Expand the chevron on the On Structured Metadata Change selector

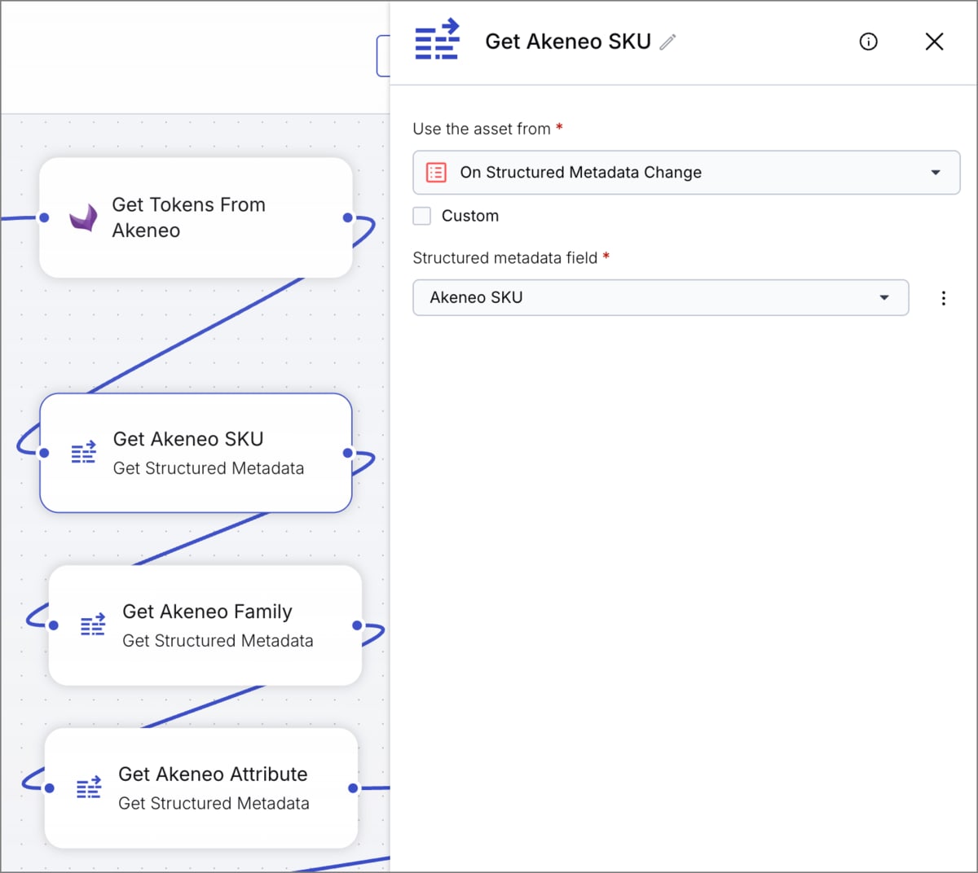(936, 172)
